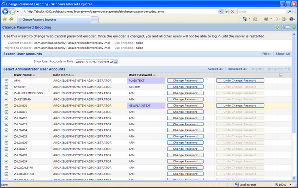Click the Filter link
The width and height of the screenshot is (298, 188).
pos(266,54)
